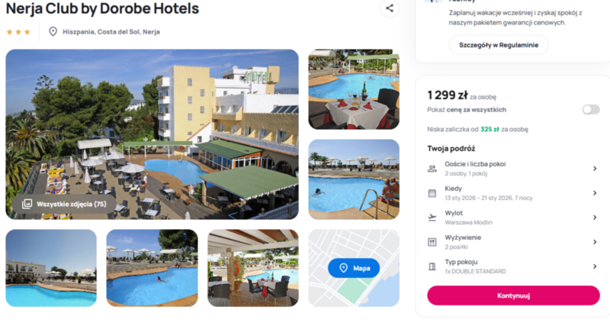Image resolution: width=610 pixels, height=329 pixels.
Task: Click the Kontynuuj button
Action: pos(513,295)
